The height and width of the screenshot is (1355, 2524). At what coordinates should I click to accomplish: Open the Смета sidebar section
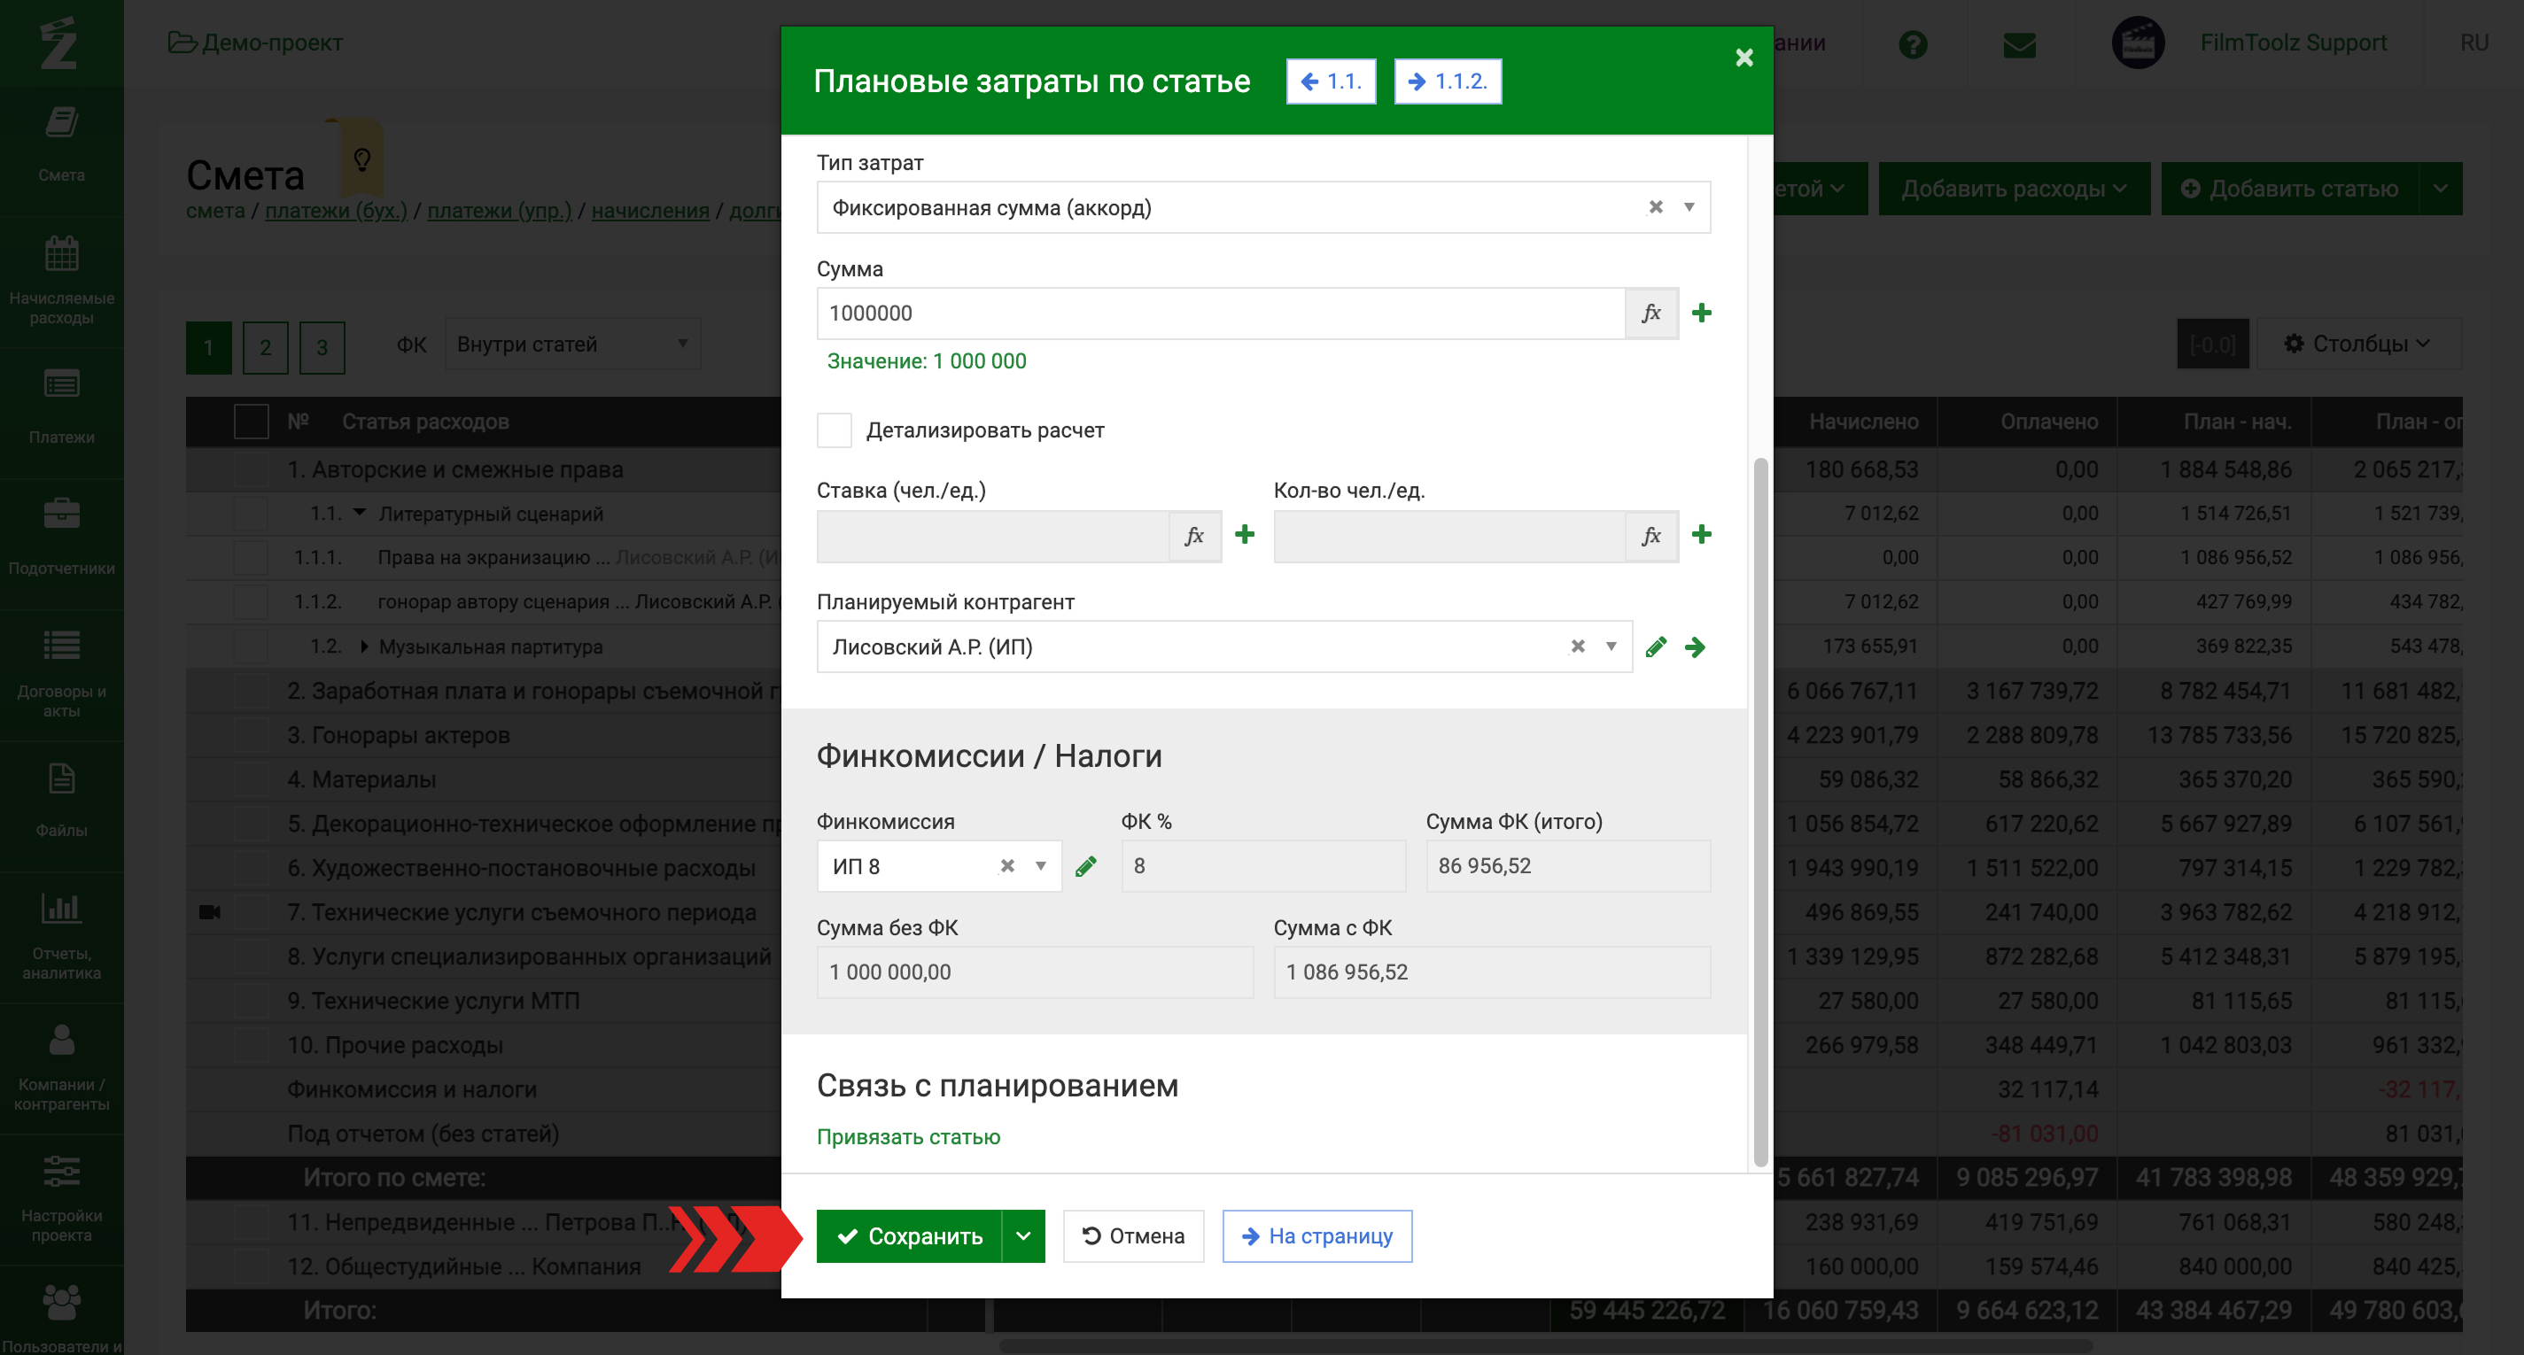[x=62, y=145]
